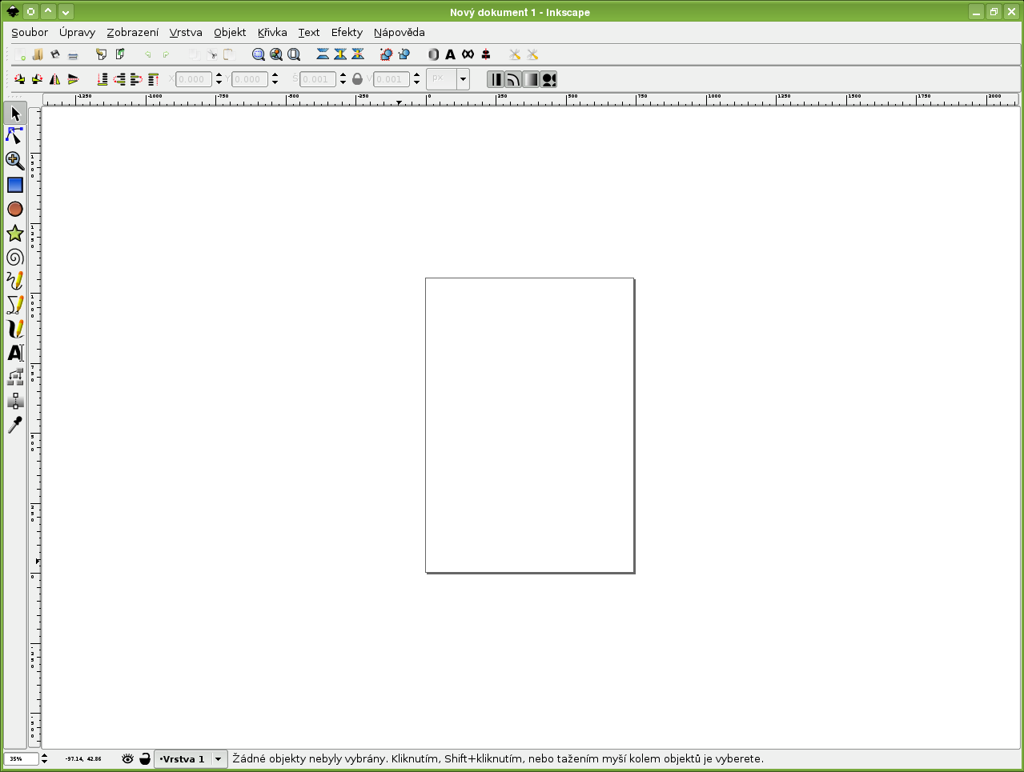Click the Flip horizontal icon
Screen dimensions: 1024x772
(x=55, y=79)
